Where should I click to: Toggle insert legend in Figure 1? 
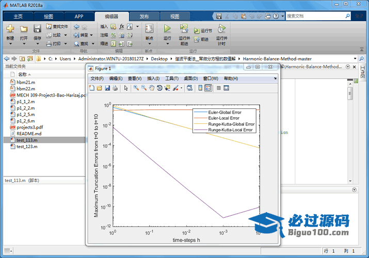tap(208, 88)
